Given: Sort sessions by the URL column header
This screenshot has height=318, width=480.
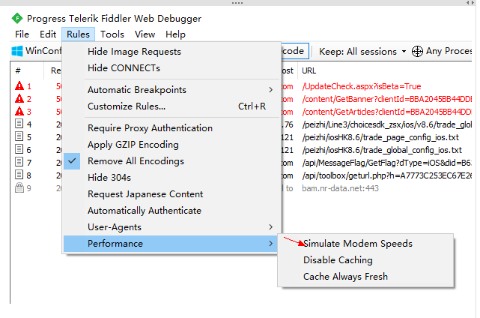Looking at the screenshot, I should point(309,70).
